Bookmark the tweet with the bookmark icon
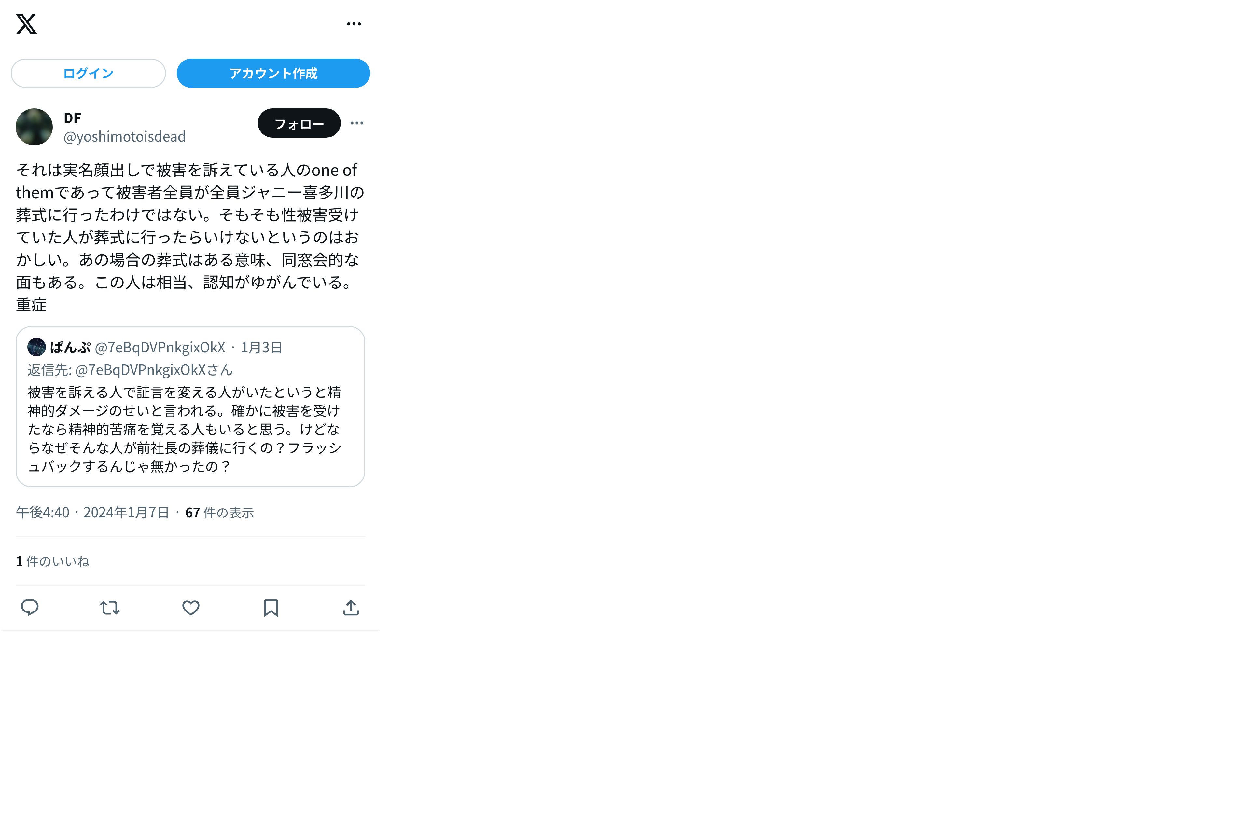The height and width of the screenshot is (824, 1254). (x=271, y=608)
